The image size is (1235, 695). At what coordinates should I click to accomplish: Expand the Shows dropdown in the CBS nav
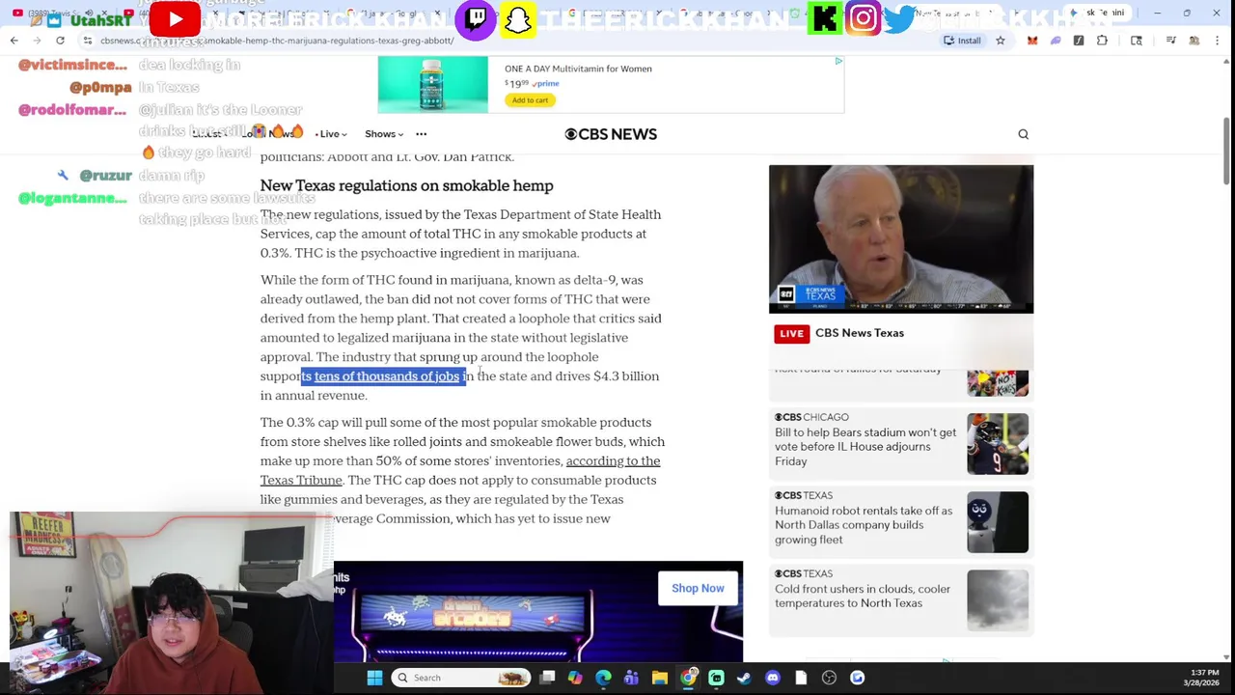point(384,134)
